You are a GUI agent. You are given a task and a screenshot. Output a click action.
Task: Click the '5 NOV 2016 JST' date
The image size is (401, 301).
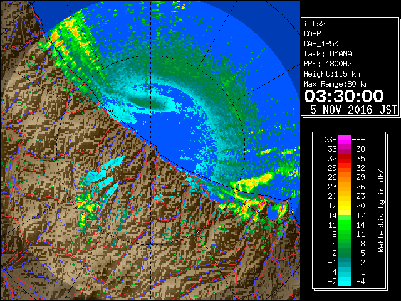tap(353, 110)
